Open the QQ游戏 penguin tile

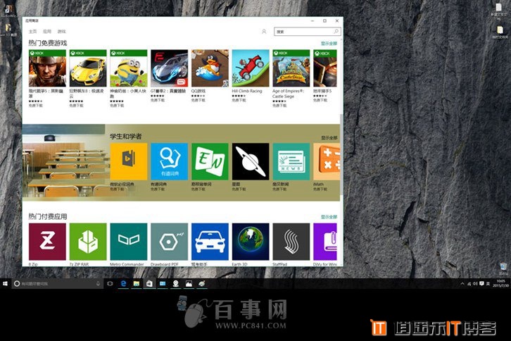[210, 68]
